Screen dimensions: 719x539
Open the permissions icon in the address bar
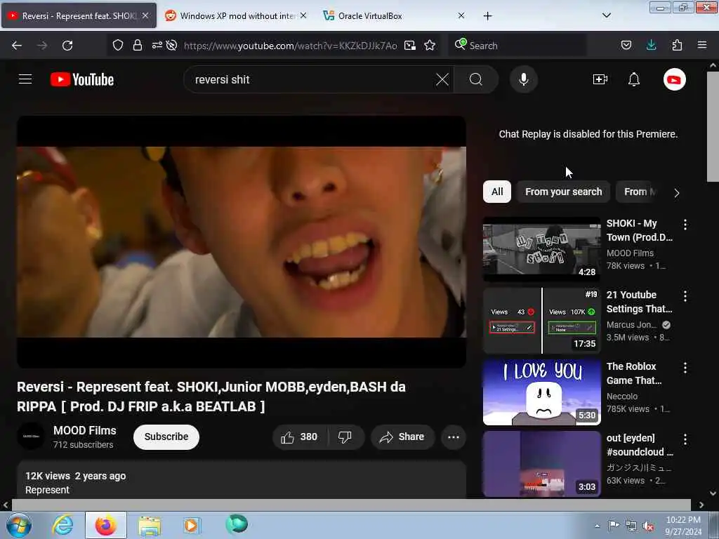coord(157,45)
